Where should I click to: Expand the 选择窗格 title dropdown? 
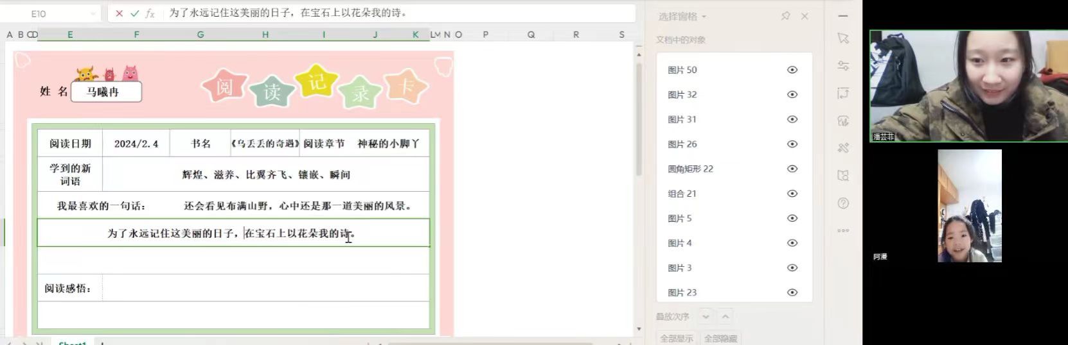coord(704,17)
